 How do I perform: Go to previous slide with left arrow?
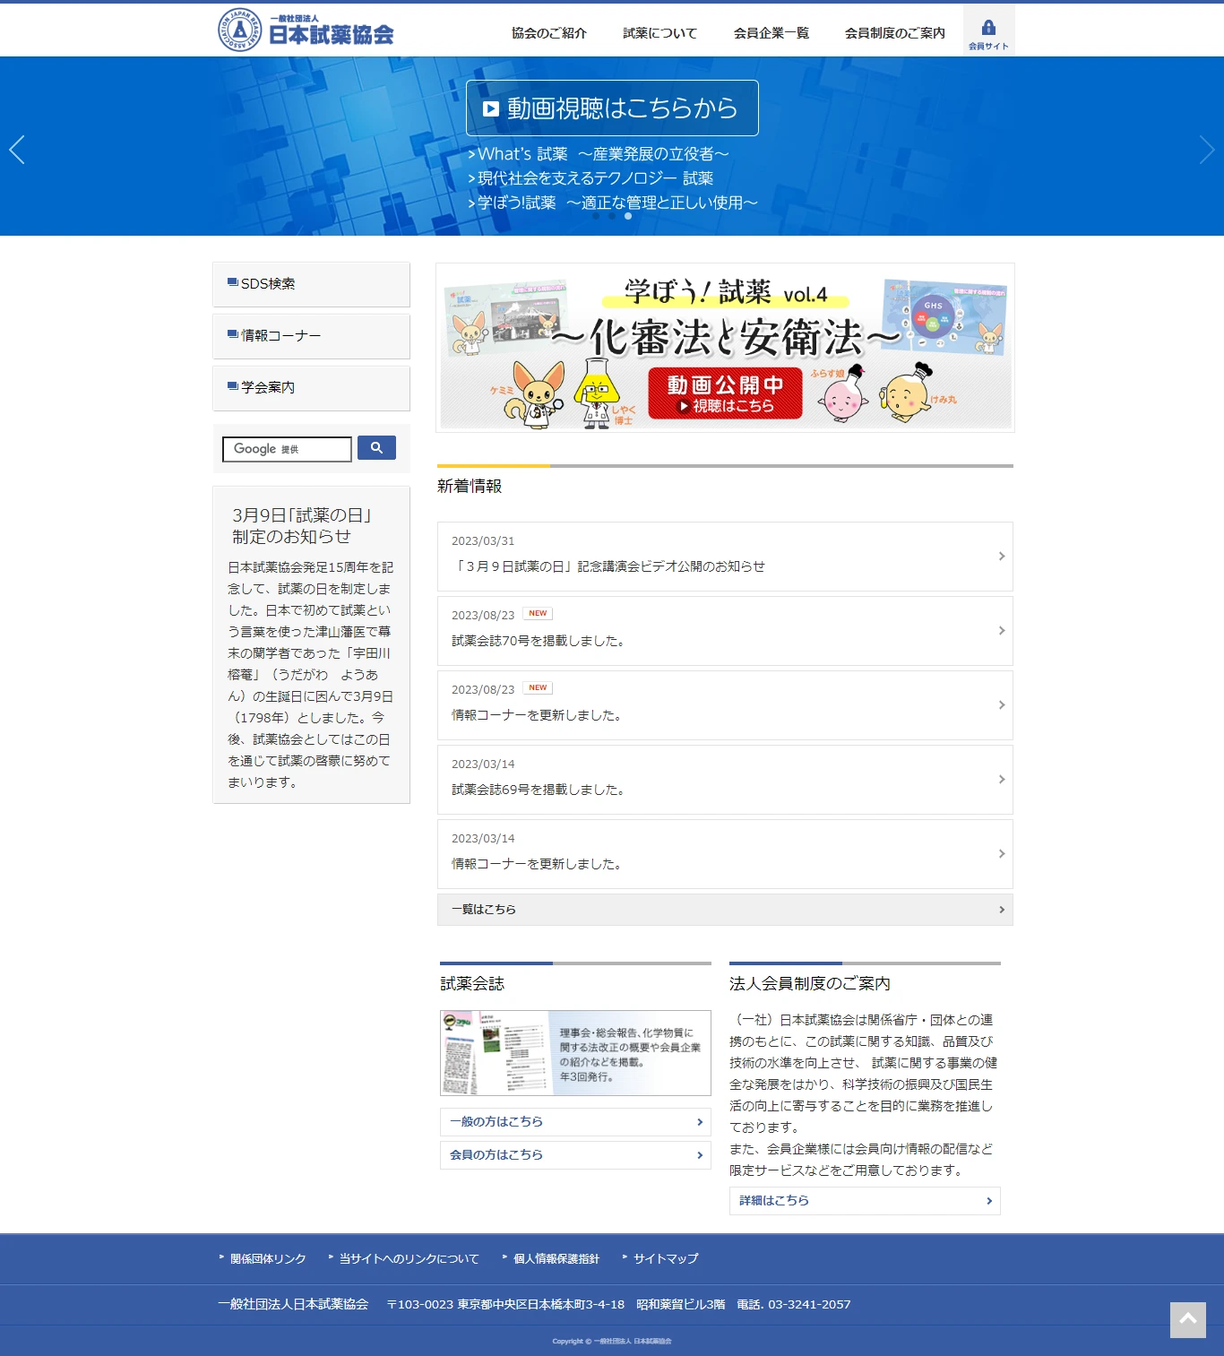tap(16, 150)
